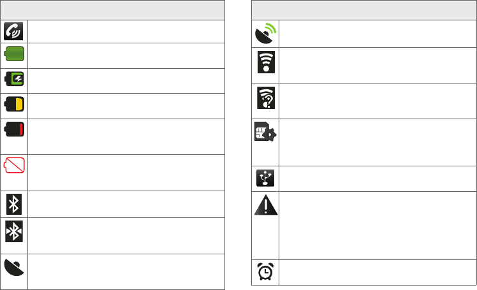Screen dimensions: 477x290
Task: Select the empty crossed-out battery icon
Action: (14, 165)
